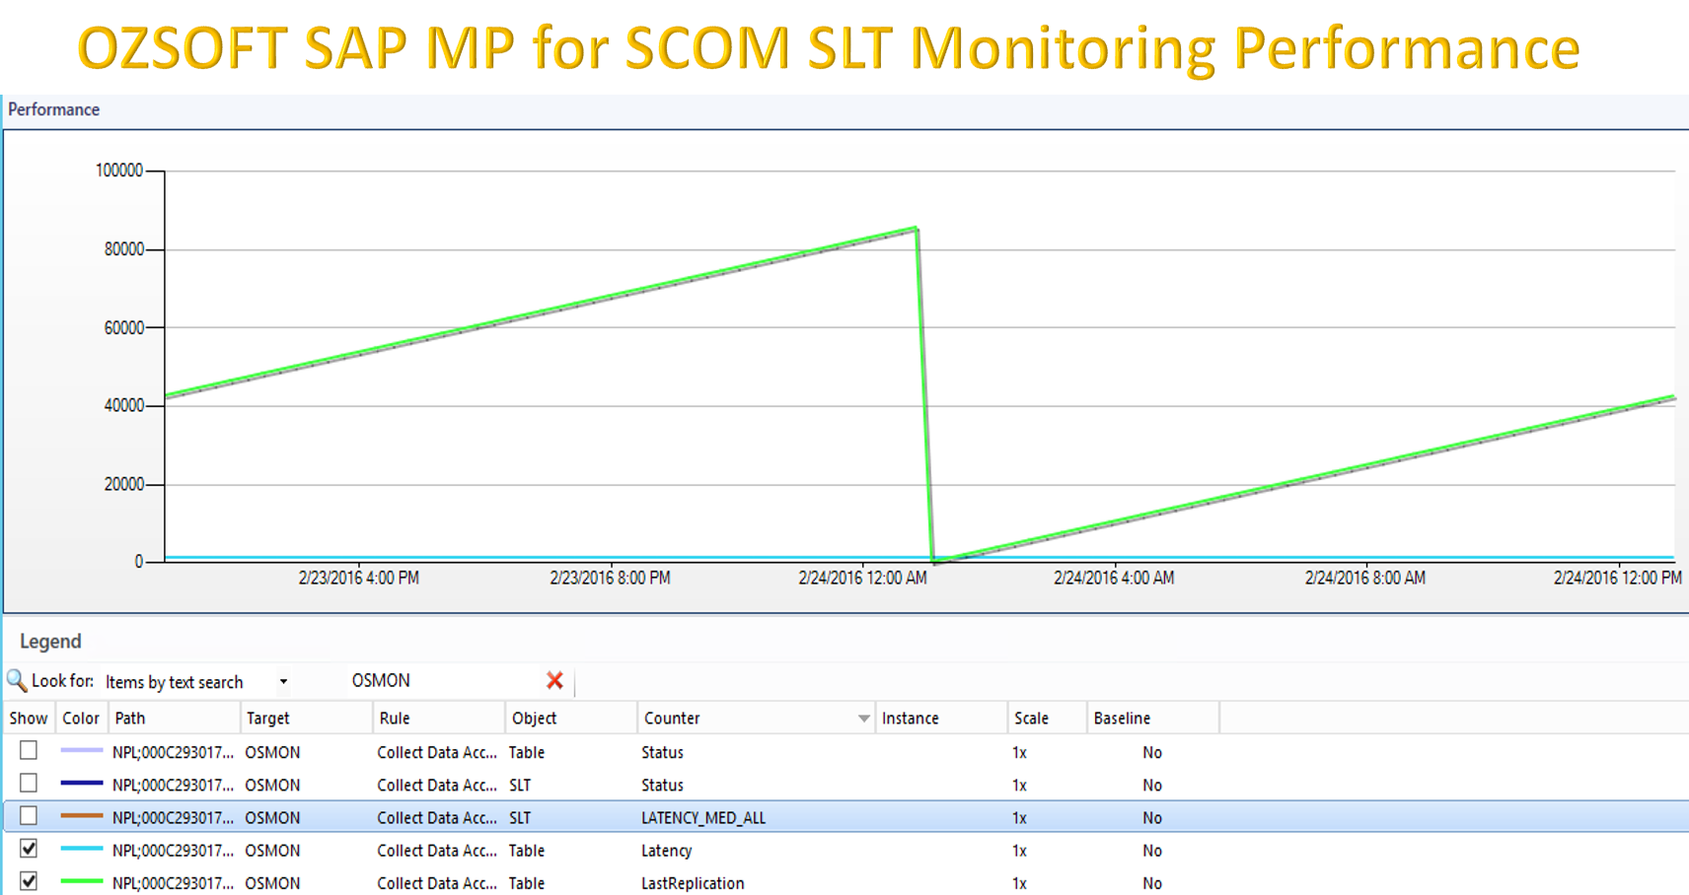This screenshot has width=1689, height=895.
Task: Disable Show for the LastReplication counter
Action: [28, 882]
